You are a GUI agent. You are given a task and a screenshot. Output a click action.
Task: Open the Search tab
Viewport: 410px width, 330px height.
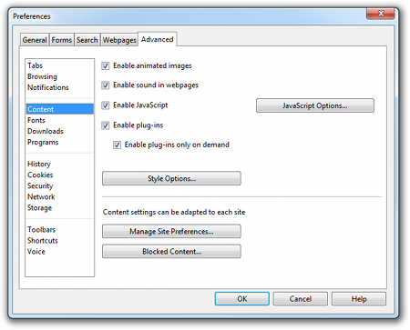tap(87, 40)
